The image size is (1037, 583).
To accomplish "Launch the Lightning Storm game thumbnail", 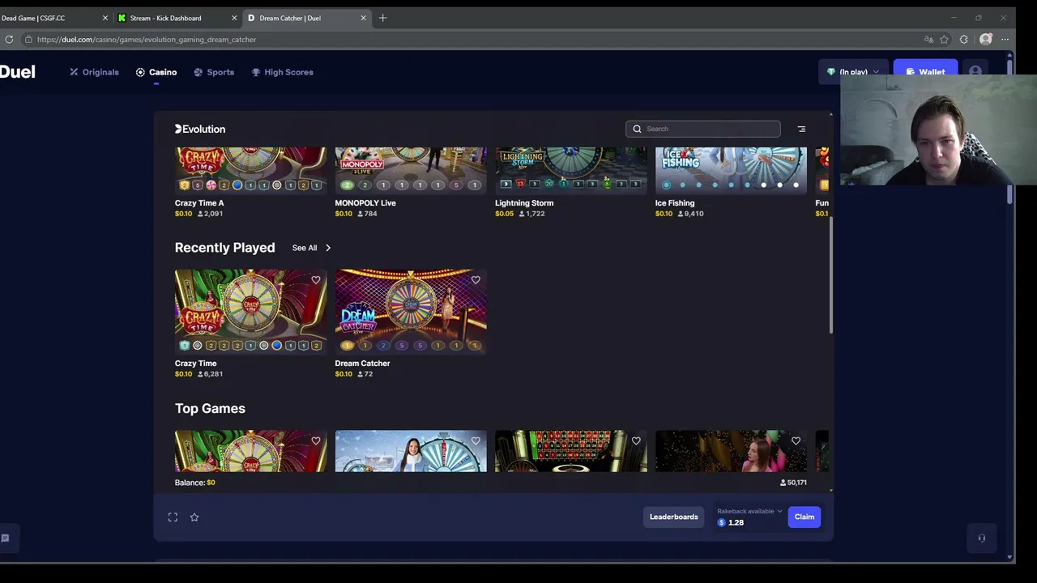I will pos(571,170).
